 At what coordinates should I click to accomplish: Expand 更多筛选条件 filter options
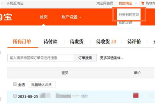tap(112, 58)
